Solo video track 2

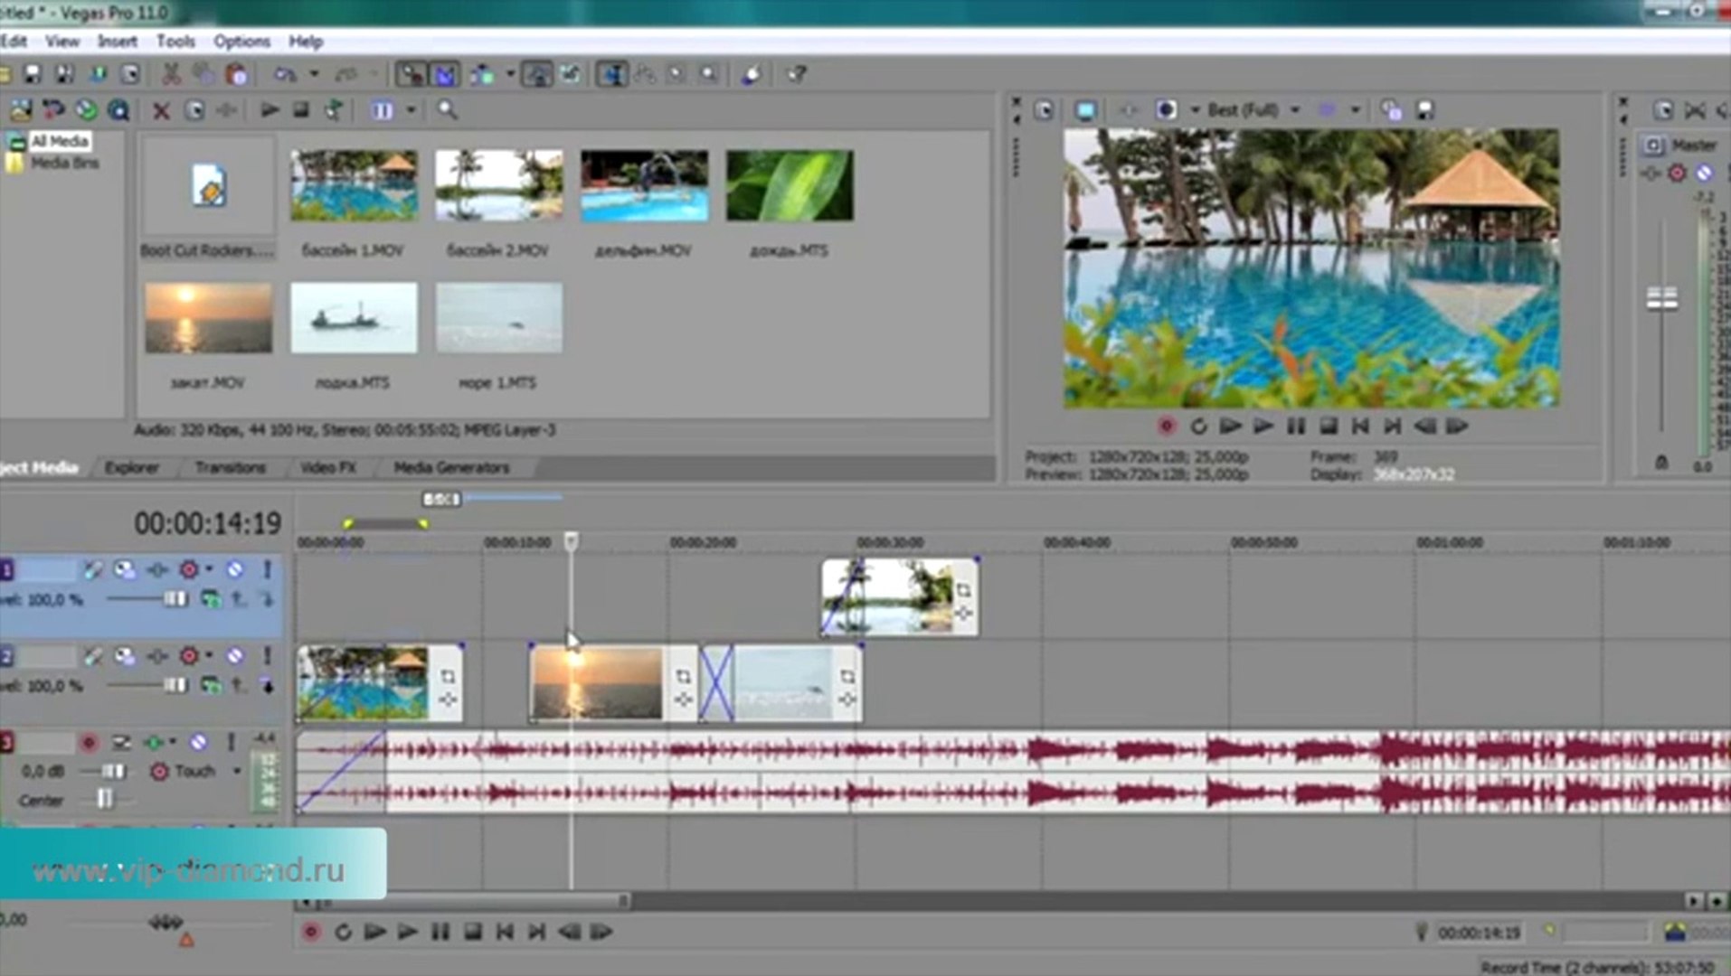[267, 656]
